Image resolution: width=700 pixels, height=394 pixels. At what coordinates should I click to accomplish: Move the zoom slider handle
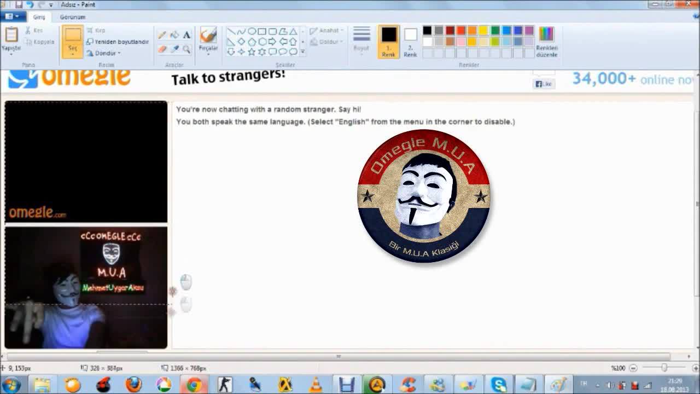point(664,368)
